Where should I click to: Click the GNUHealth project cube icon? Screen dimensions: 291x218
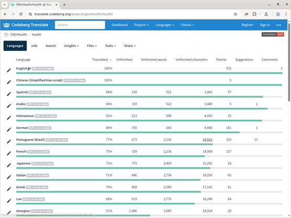click(x=6, y=35)
